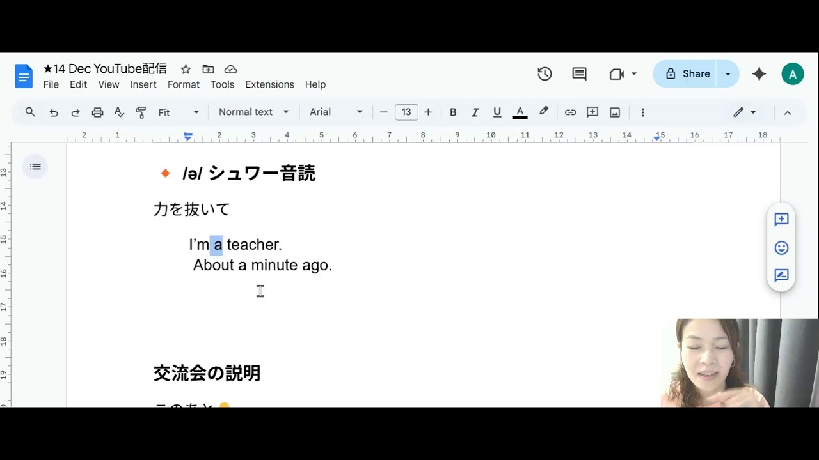Toggle underline formatting
This screenshot has width=819, height=460.
click(x=497, y=112)
